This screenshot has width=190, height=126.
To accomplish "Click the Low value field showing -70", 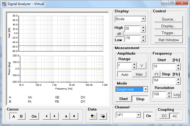I will click(132, 38).
